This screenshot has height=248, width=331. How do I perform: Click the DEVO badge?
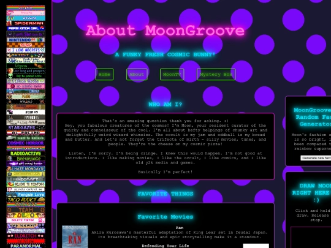point(26,215)
